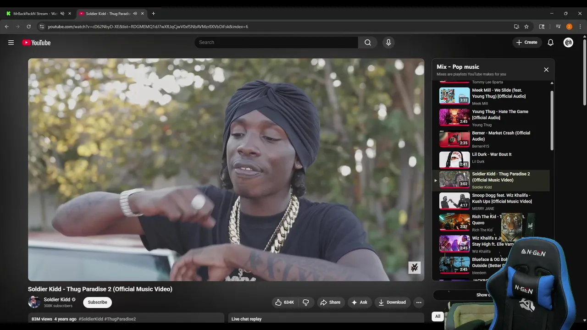Open the Chrome profile icon

[569, 27]
